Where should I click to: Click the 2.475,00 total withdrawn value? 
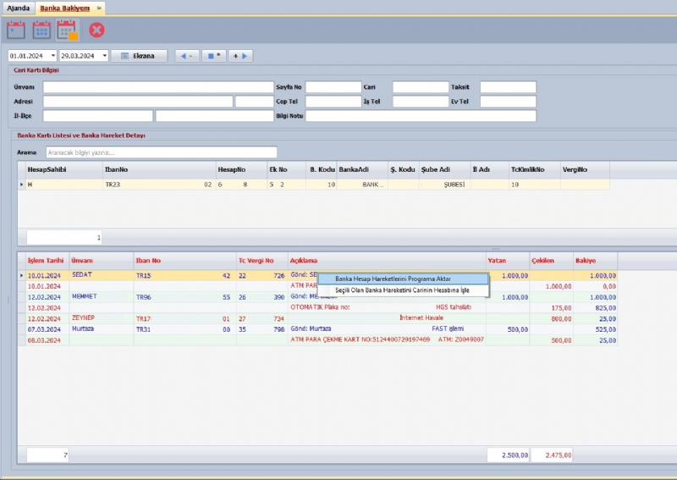point(552,455)
